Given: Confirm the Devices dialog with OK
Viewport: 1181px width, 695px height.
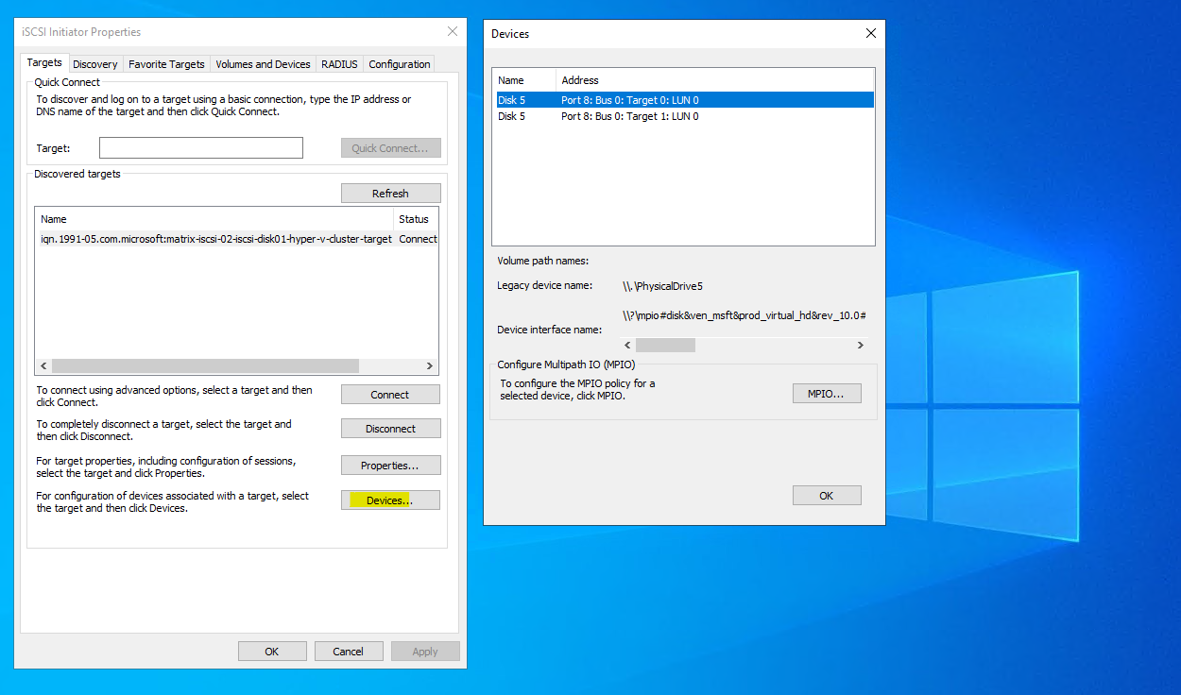Looking at the screenshot, I should pos(827,496).
